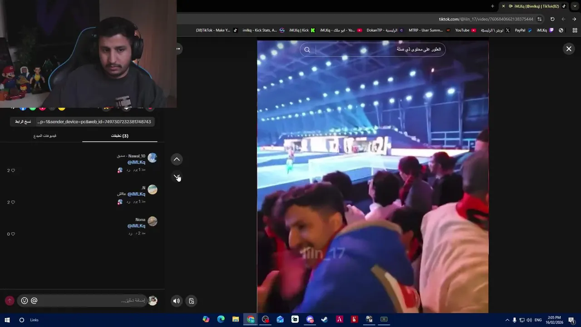
Task: Switch to creator videos tab
Action: [45, 136]
